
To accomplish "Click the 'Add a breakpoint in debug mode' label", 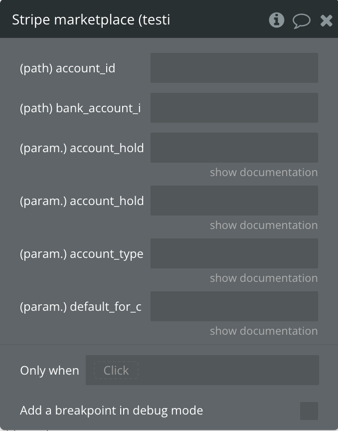I will pyautogui.click(x=112, y=411).
